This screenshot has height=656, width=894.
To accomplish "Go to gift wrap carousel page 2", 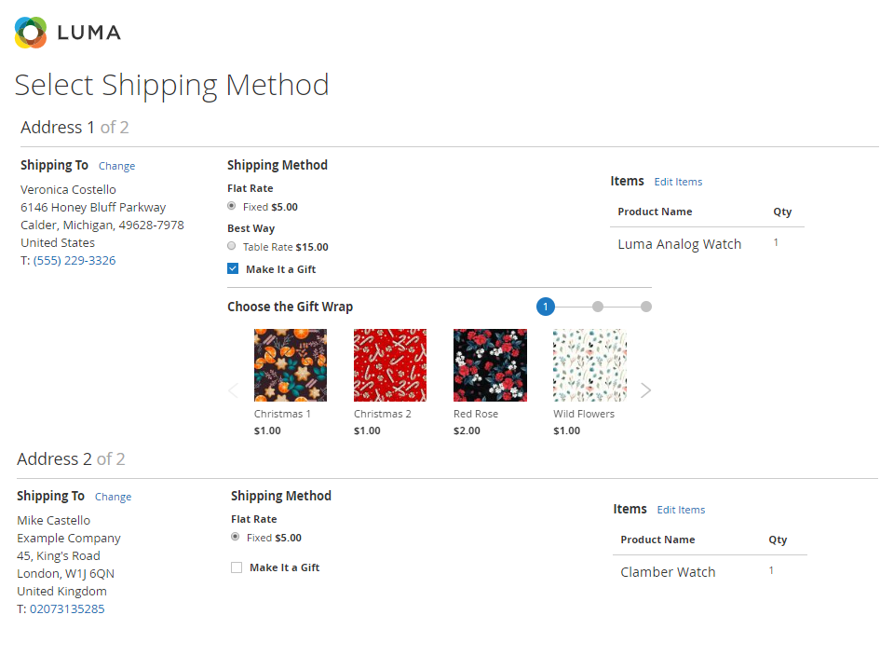I will (x=598, y=307).
